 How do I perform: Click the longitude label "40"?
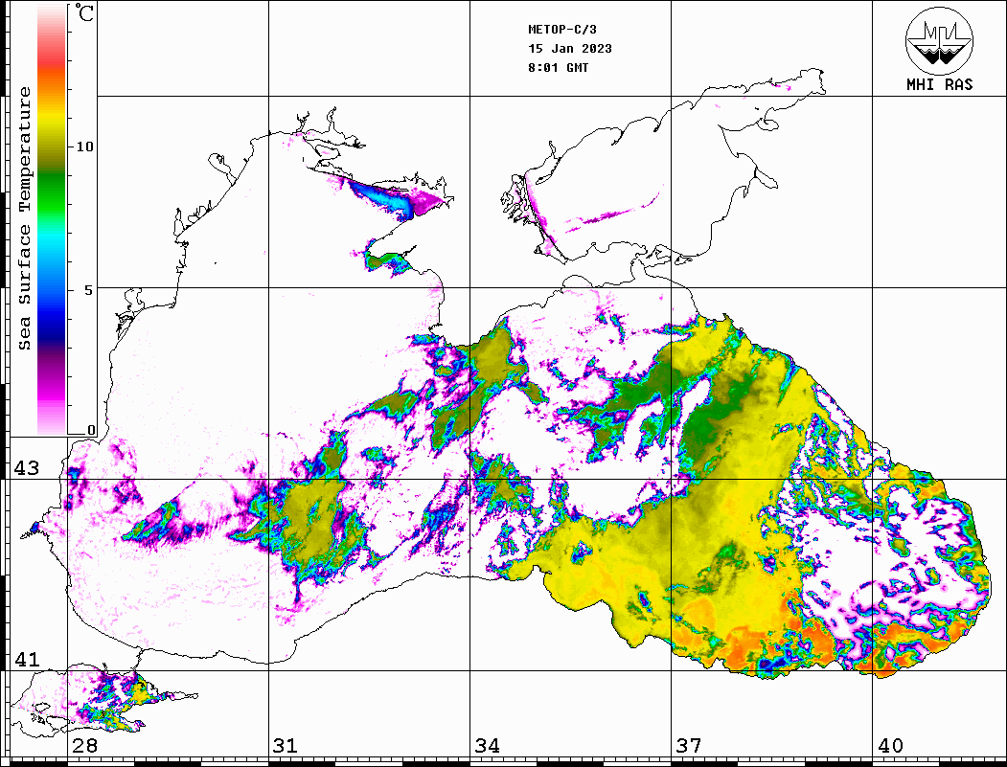click(x=890, y=746)
